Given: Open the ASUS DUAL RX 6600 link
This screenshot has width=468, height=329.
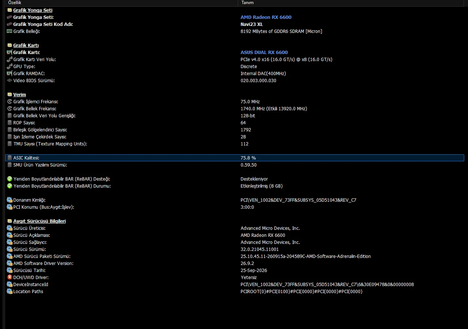Looking at the screenshot, I should (264, 53).
